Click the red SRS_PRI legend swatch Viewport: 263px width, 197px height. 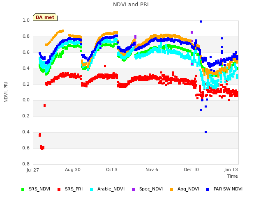tap(59, 189)
